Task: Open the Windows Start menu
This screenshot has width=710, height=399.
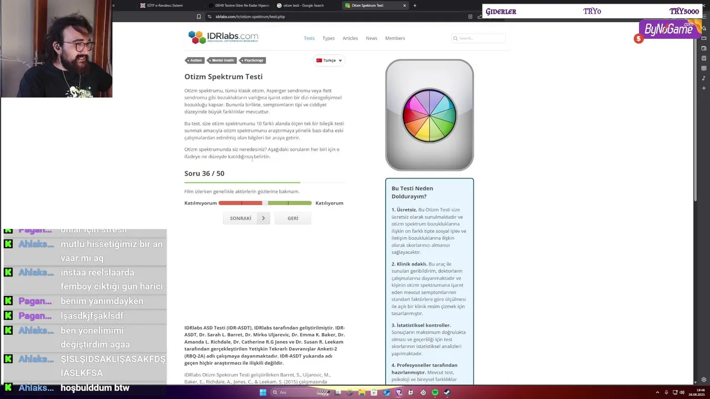Action: [263, 392]
